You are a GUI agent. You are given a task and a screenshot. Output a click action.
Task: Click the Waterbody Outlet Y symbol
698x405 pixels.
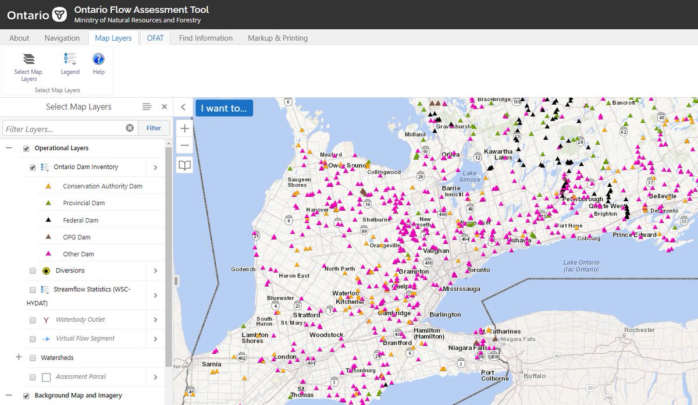[47, 320]
